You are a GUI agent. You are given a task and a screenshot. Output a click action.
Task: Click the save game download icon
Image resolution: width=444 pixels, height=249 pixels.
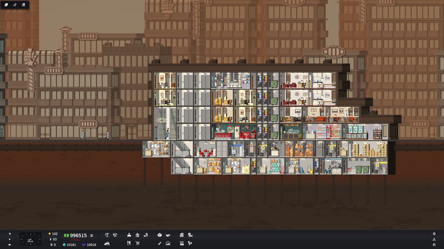coord(434,239)
